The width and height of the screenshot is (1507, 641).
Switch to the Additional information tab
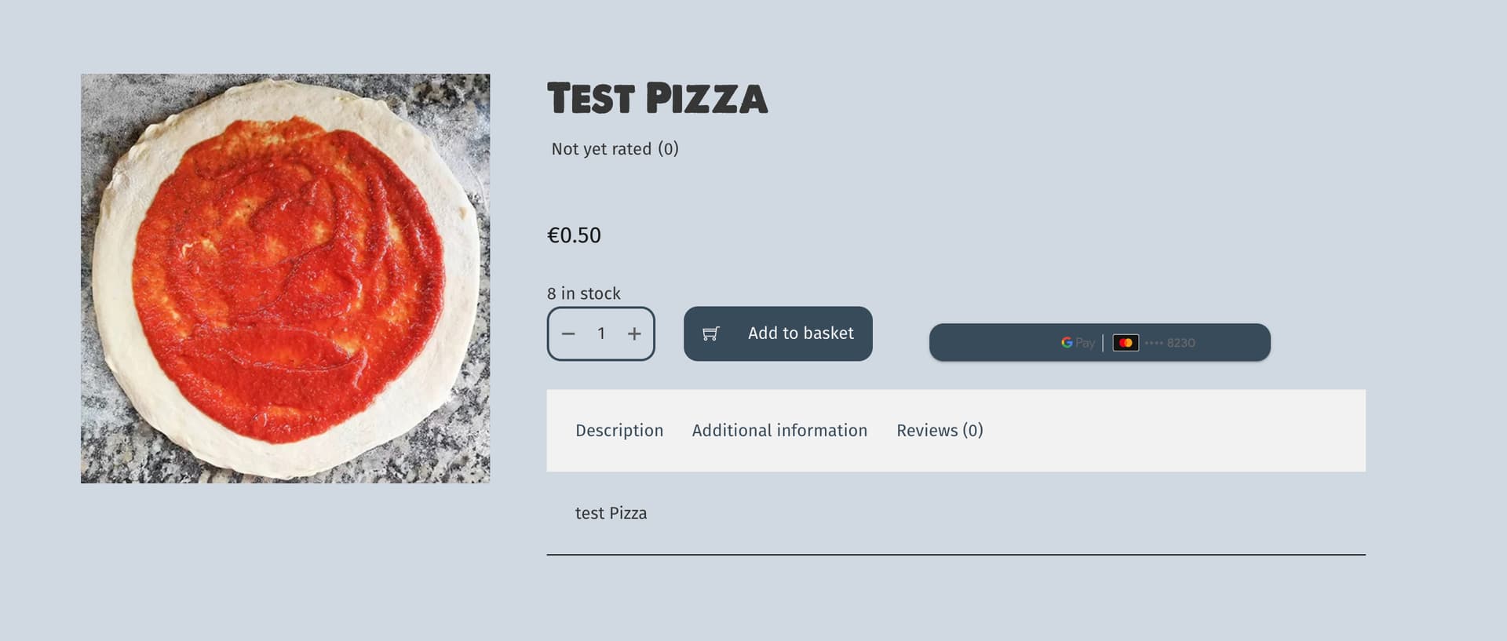779,430
